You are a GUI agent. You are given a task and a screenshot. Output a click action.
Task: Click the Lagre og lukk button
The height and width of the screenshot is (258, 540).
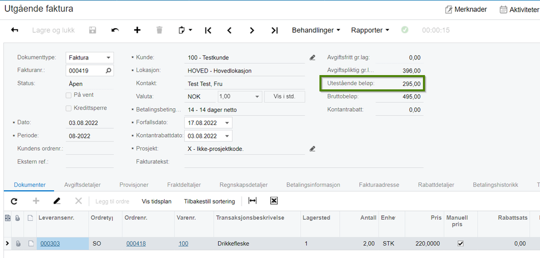click(54, 30)
